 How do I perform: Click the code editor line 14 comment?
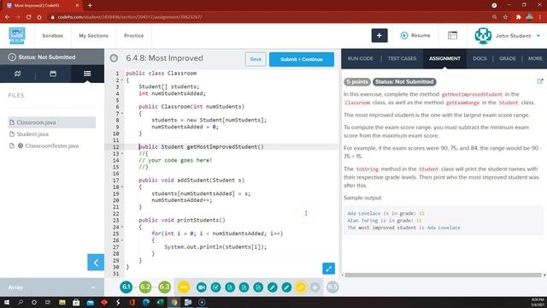[175, 160]
